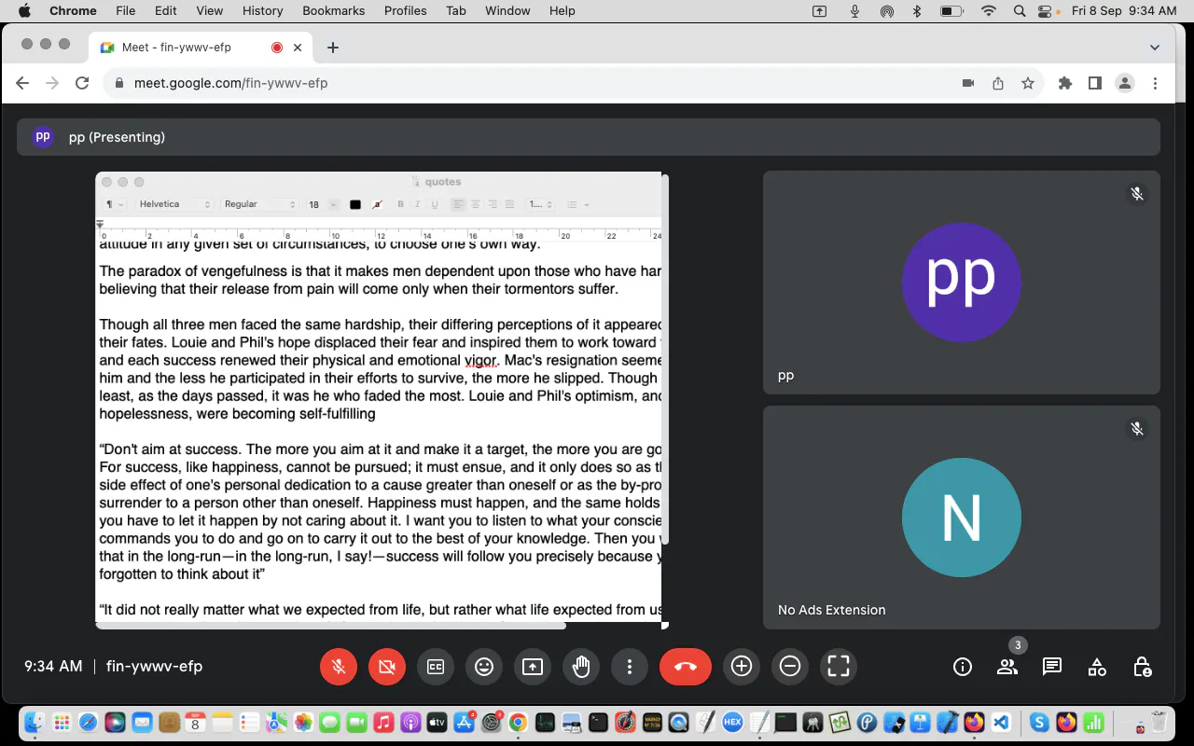Leave the call with the red hang-up button
Image resolution: width=1194 pixels, height=746 pixels.
[686, 667]
